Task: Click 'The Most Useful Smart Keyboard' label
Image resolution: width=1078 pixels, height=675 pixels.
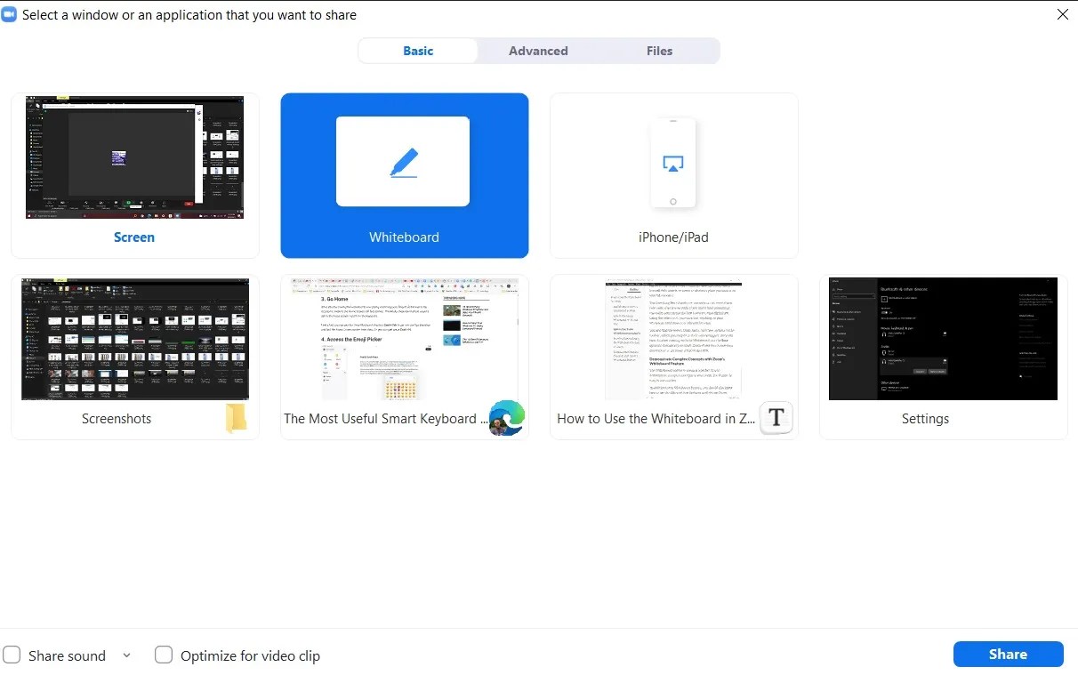Action: 386,419
